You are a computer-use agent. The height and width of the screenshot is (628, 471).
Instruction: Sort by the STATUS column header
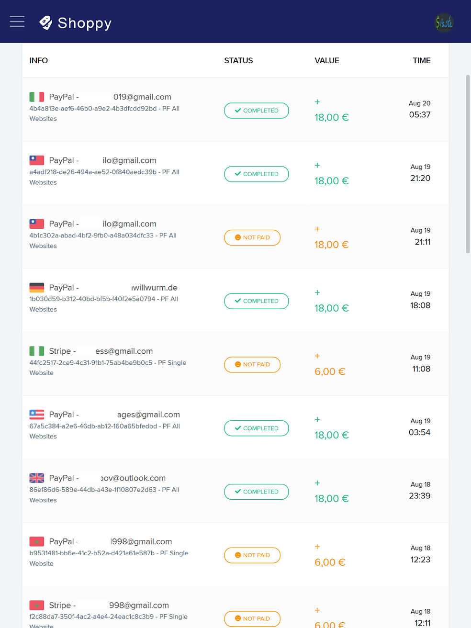coord(238,60)
